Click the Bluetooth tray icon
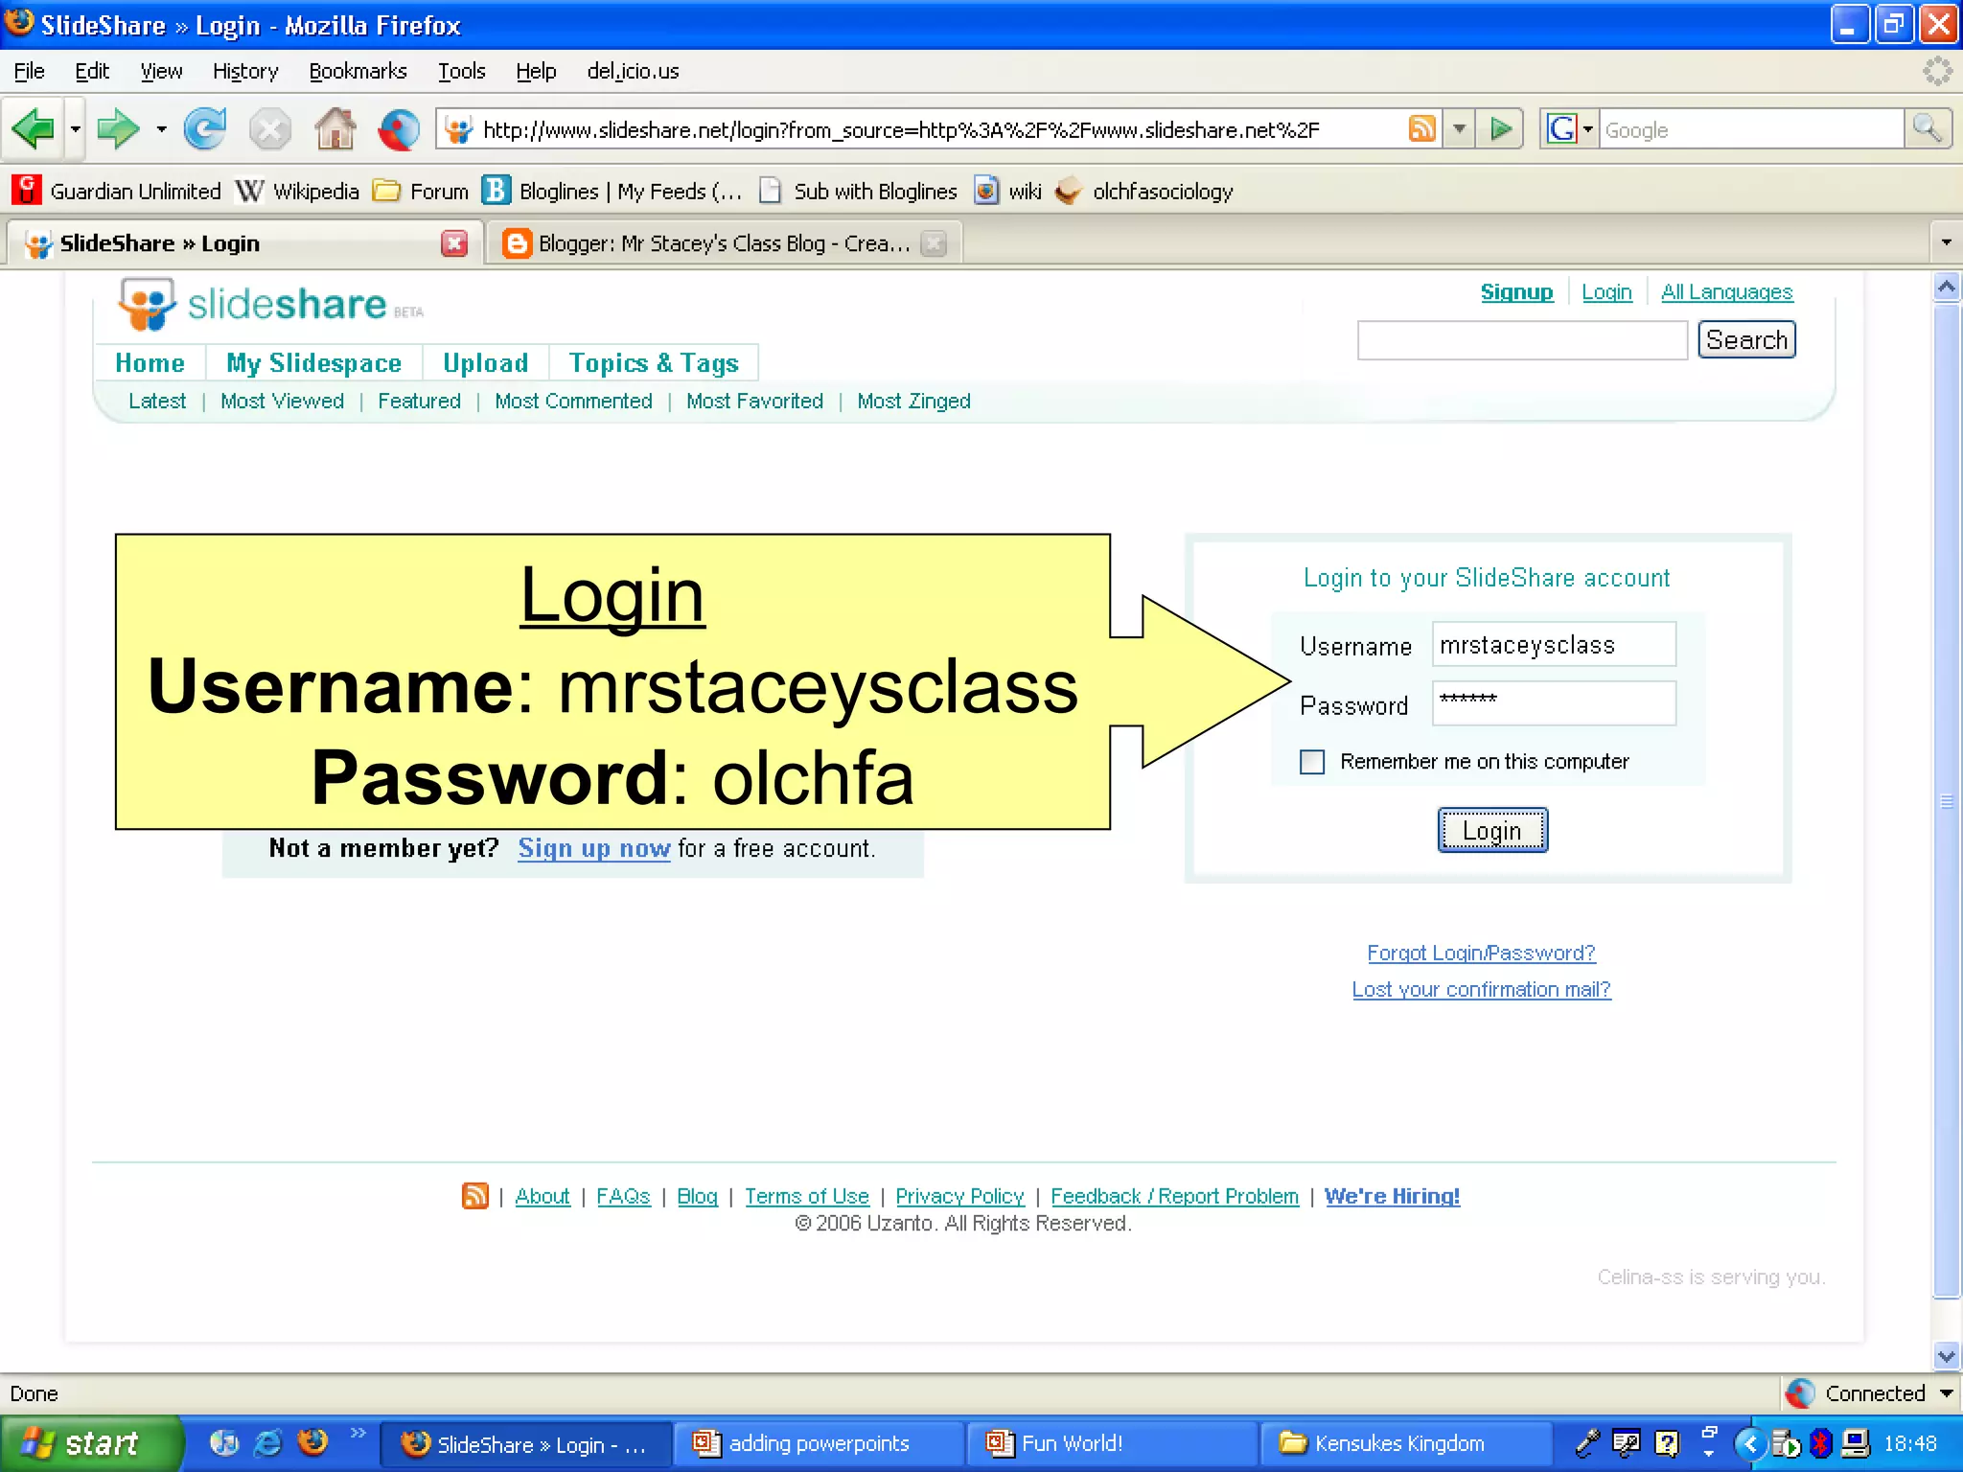 tap(1820, 1442)
